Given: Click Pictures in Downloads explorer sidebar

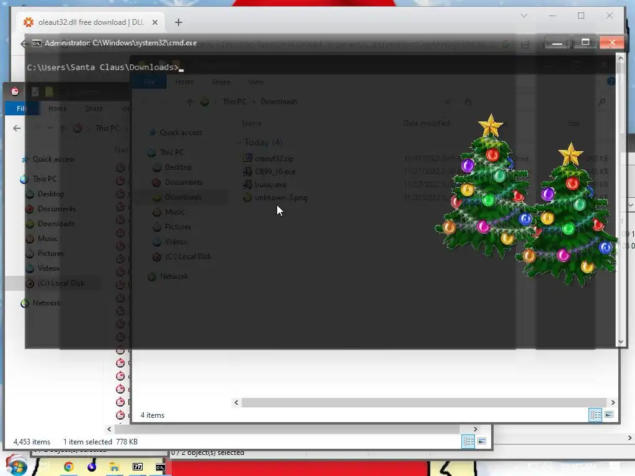Looking at the screenshot, I should [x=178, y=227].
